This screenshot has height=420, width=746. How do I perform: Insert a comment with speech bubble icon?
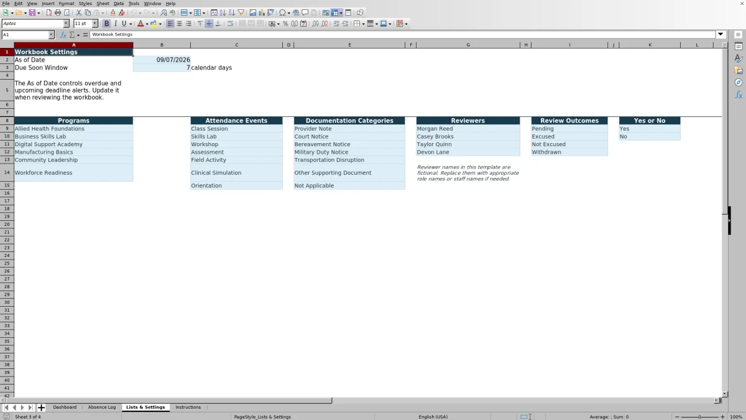pyautogui.click(x=305, y=12)
